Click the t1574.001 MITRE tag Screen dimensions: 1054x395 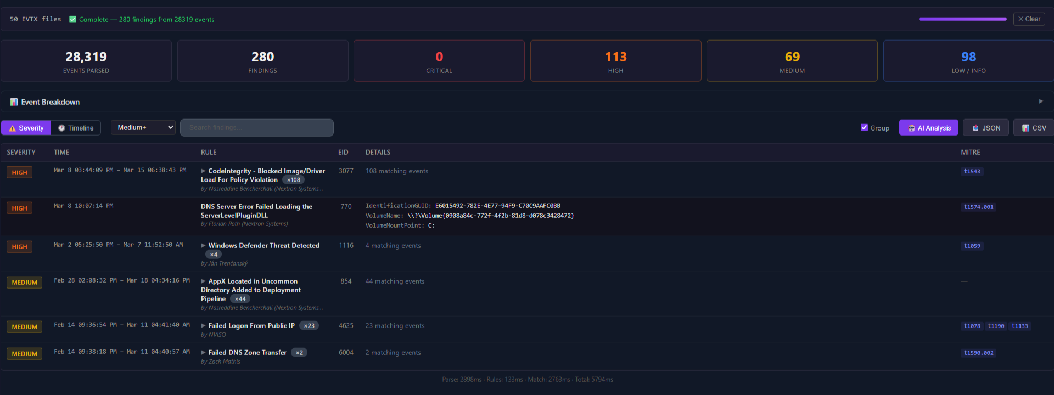coord(978,207)
